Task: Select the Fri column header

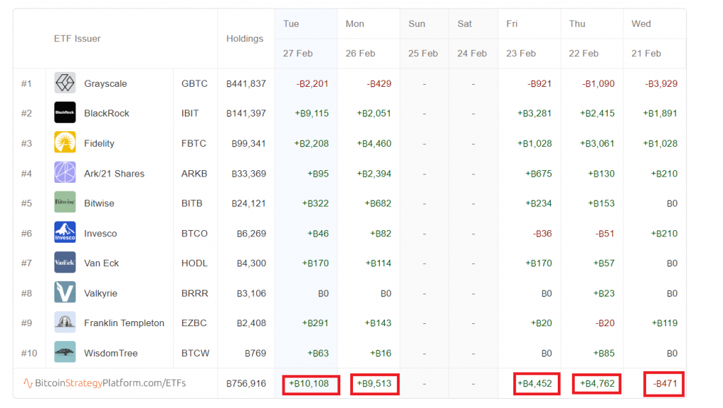Action: [511, 24]
